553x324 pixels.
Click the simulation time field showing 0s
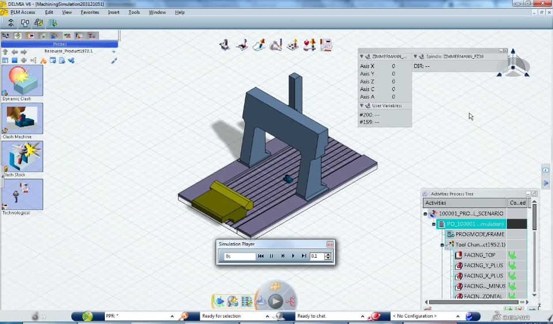click(x=240, y=256)
